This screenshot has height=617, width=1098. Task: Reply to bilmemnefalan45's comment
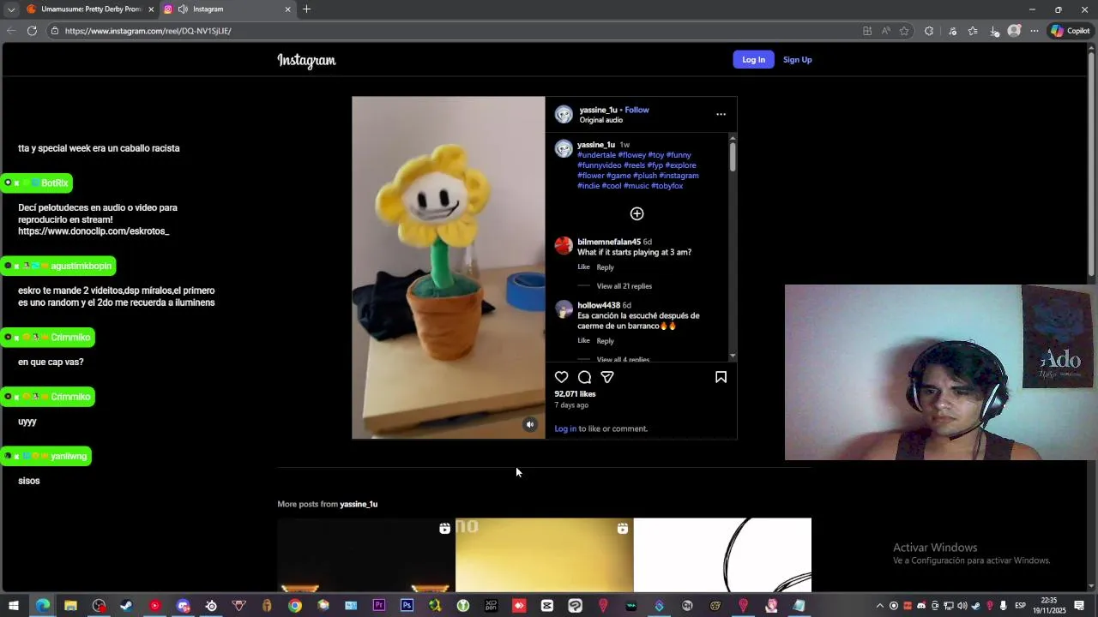coord(605,267)
